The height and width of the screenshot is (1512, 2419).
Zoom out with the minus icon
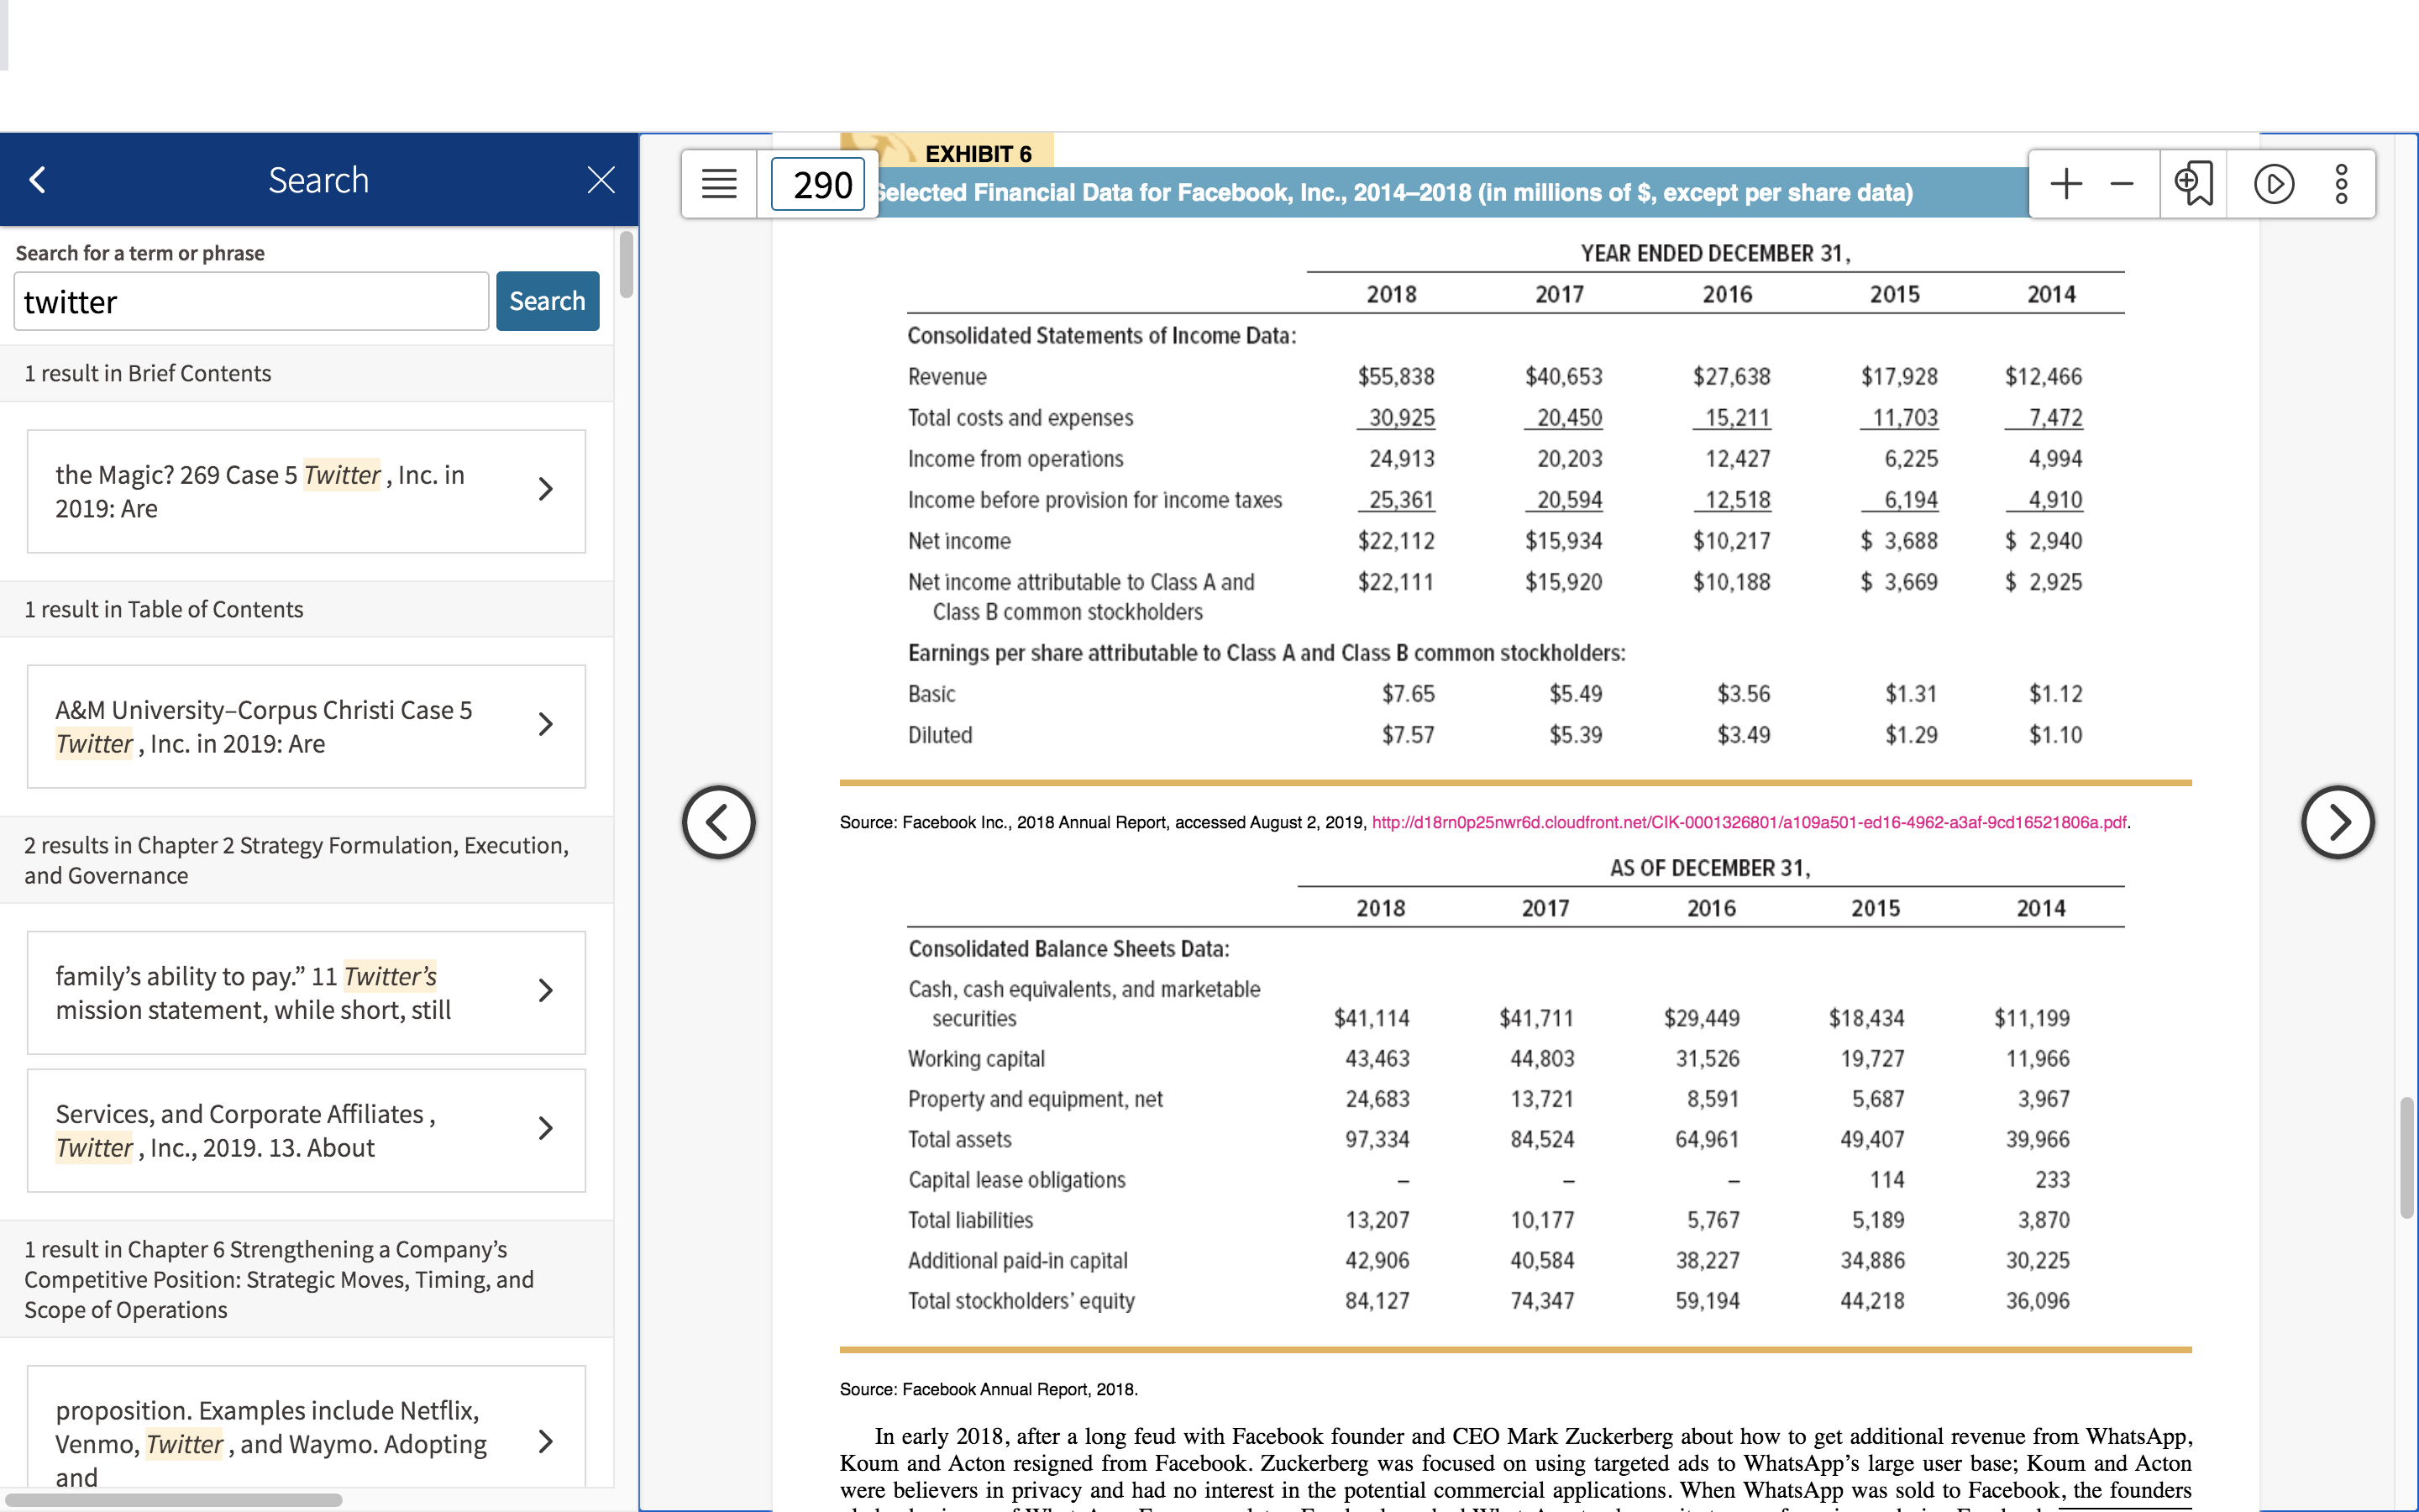(x=2123, y=184)
